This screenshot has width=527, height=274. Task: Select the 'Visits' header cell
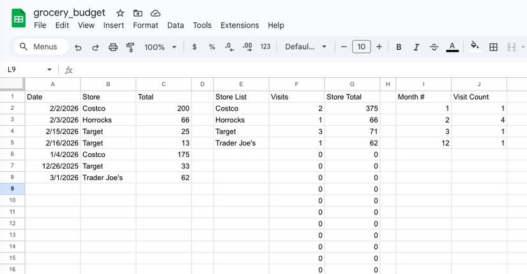click(x=296, y=97)
